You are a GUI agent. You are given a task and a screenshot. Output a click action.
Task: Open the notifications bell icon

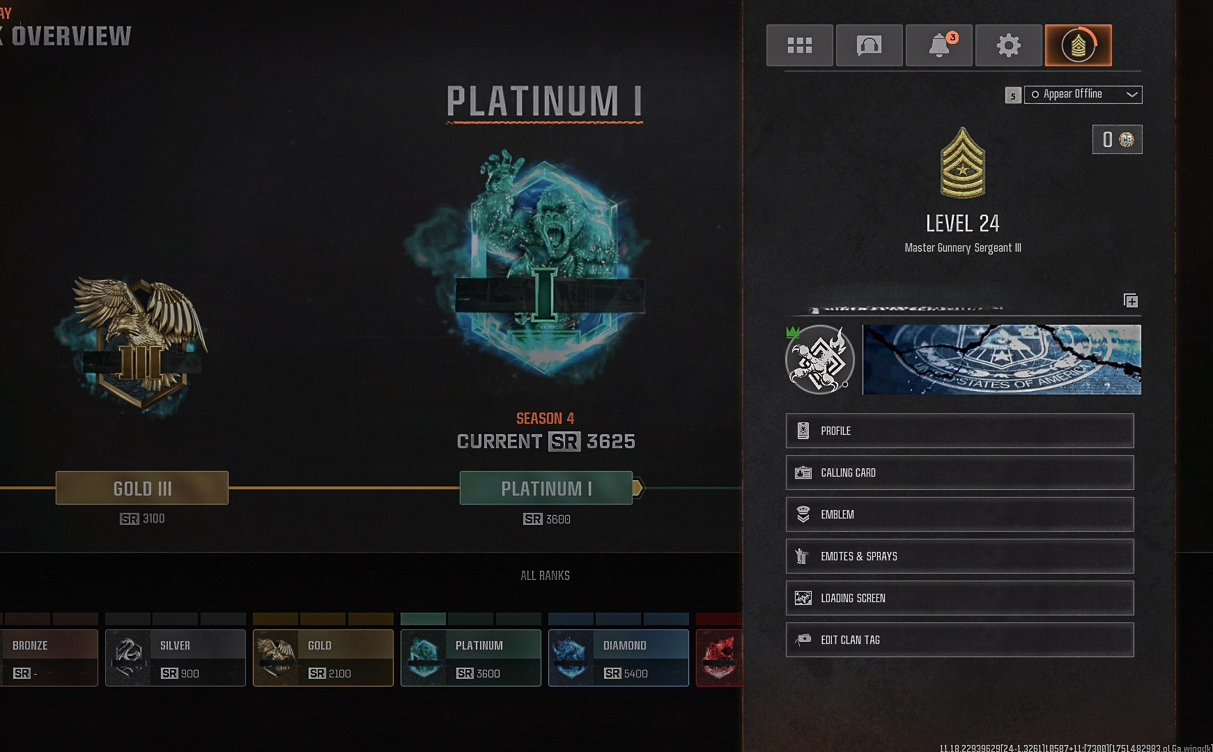938,45
